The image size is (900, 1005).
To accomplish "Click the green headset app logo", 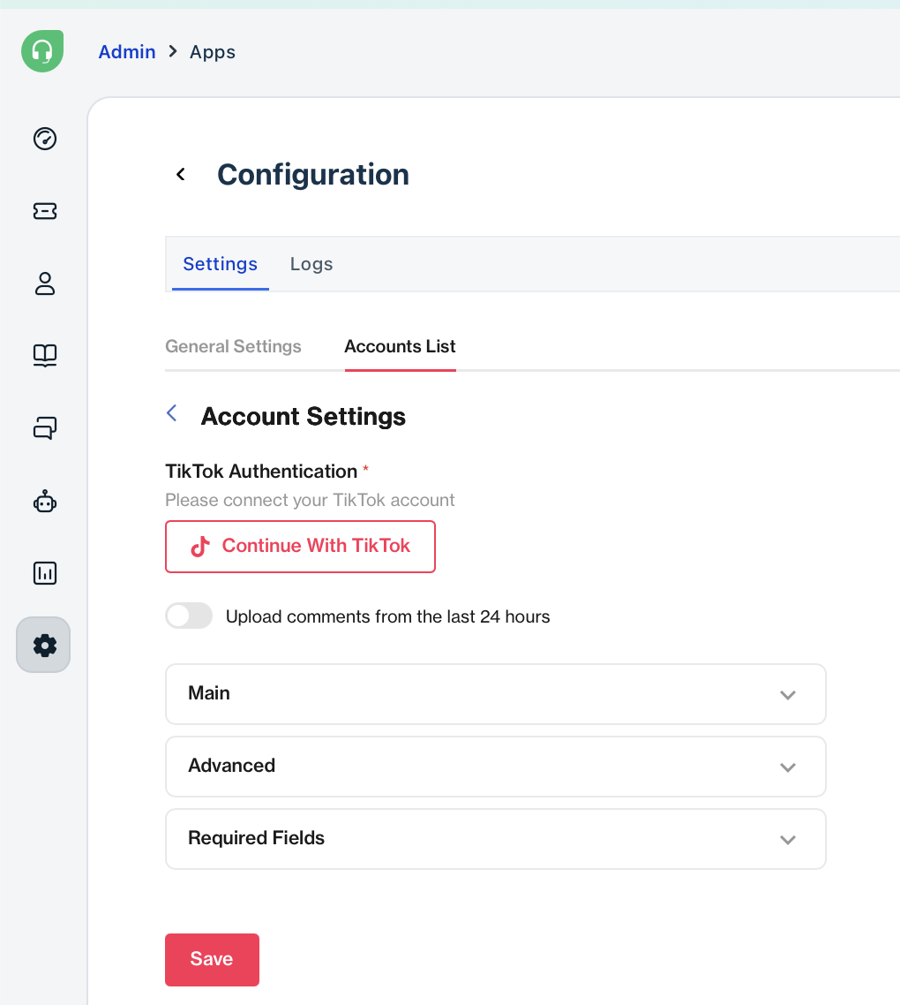I will tap(42, 51).
